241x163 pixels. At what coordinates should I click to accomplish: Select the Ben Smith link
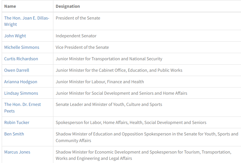click(x=14, y=134)
